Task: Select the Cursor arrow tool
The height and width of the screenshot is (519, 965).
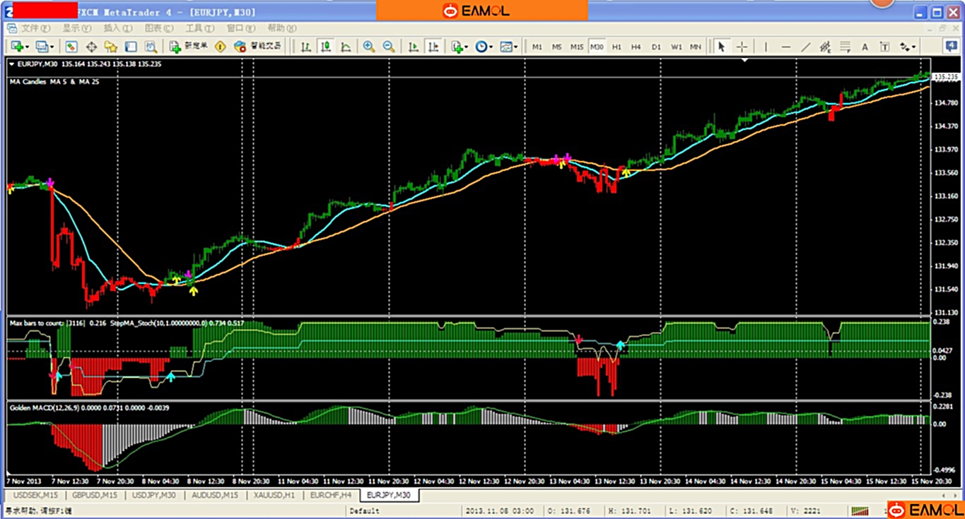Action: pyautogui.click(x=722, y=47)
